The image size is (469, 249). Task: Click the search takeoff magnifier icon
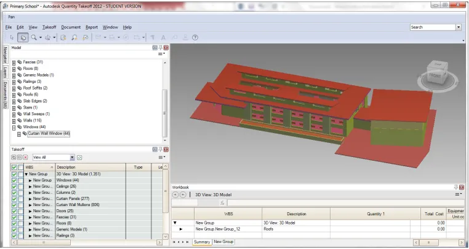[74, 37]
